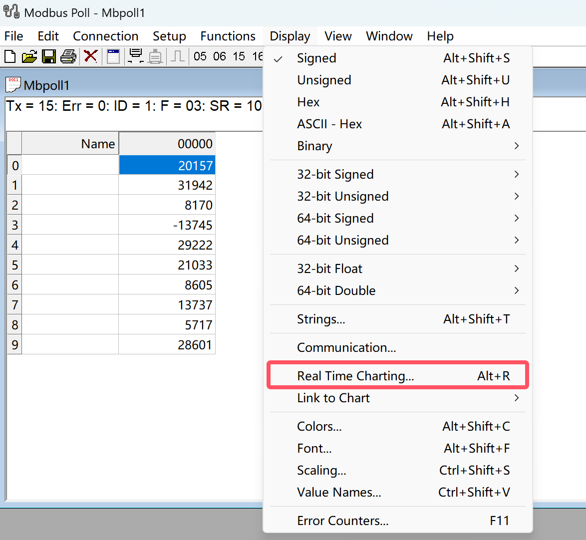The width and height of the screenshot is (586, 540).
Task: Click the Open file folder icon
Action: coord(29,56)
